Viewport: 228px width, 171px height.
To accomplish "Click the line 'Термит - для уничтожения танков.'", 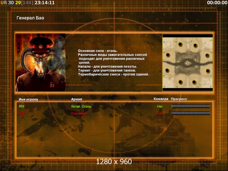I will 107,70.
